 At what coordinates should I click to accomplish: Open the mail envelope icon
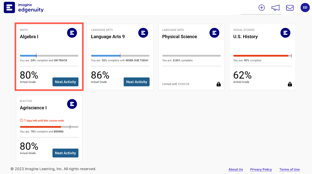[290, 8]
